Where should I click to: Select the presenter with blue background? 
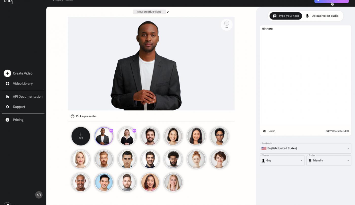pyautogui.click(x=104, y=182)
